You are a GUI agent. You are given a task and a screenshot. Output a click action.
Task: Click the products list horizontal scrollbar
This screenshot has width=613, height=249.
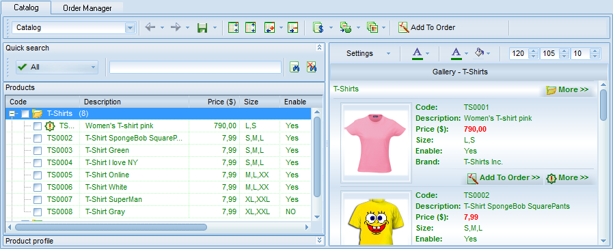tap(110, 226)
